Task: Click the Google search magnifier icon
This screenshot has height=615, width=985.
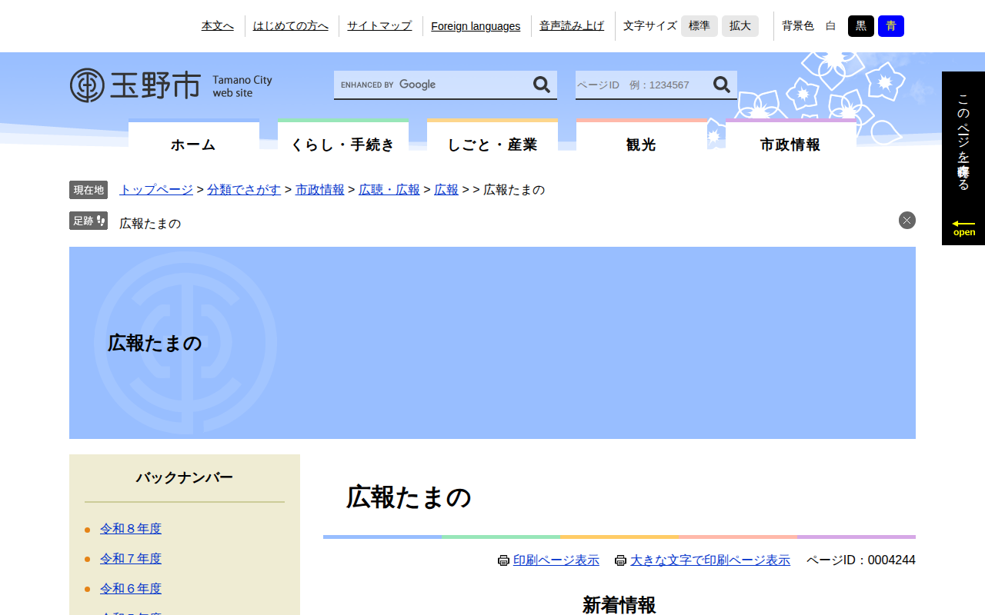Action: pyautogui.click(x=542, y=85)
